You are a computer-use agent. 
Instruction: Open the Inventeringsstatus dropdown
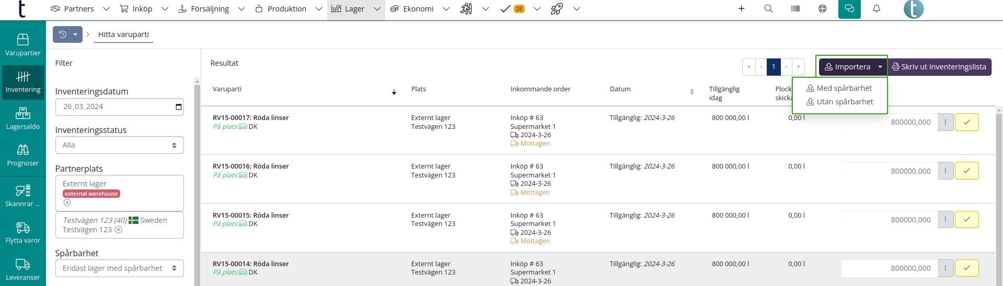119,145
